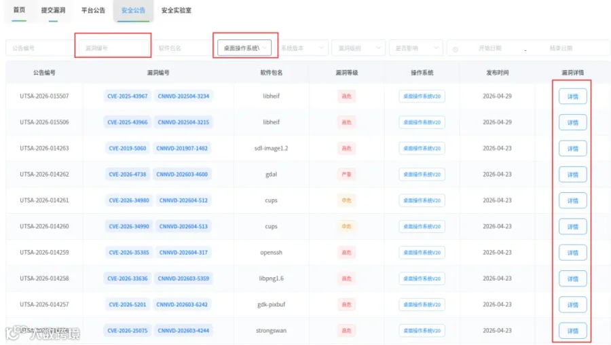Show 详情 for the libpng1.6 row

[572, 278]
